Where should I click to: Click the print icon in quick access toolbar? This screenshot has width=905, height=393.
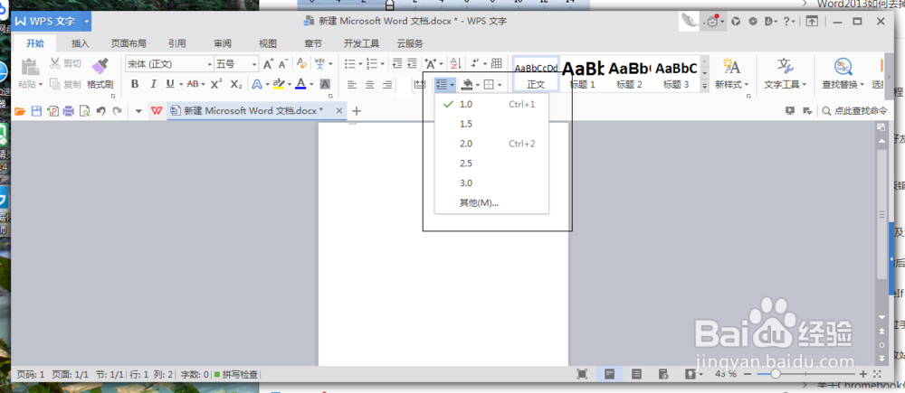[x=69, y=111]
